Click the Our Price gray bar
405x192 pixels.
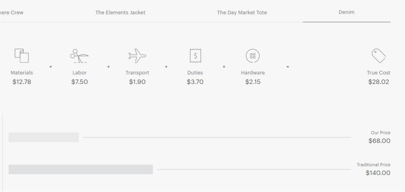coord(44,137)
